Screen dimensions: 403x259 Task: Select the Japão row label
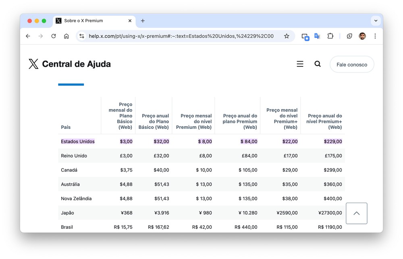point(67,213)
